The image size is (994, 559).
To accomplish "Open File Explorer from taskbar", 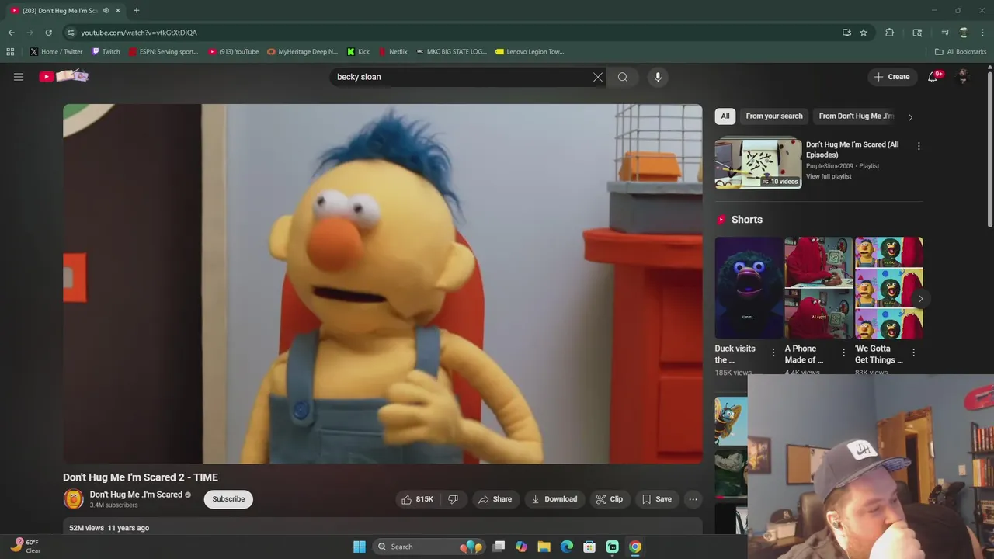I will point(544,547).
